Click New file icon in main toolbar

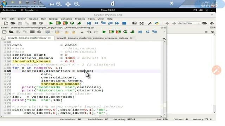[x=6, y=23]
